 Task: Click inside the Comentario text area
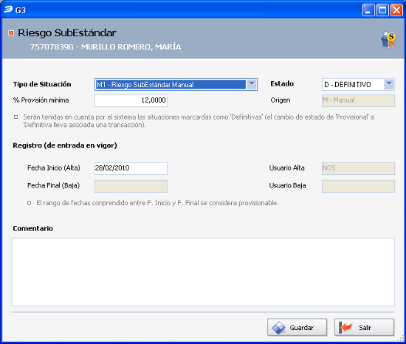point(203,272)
